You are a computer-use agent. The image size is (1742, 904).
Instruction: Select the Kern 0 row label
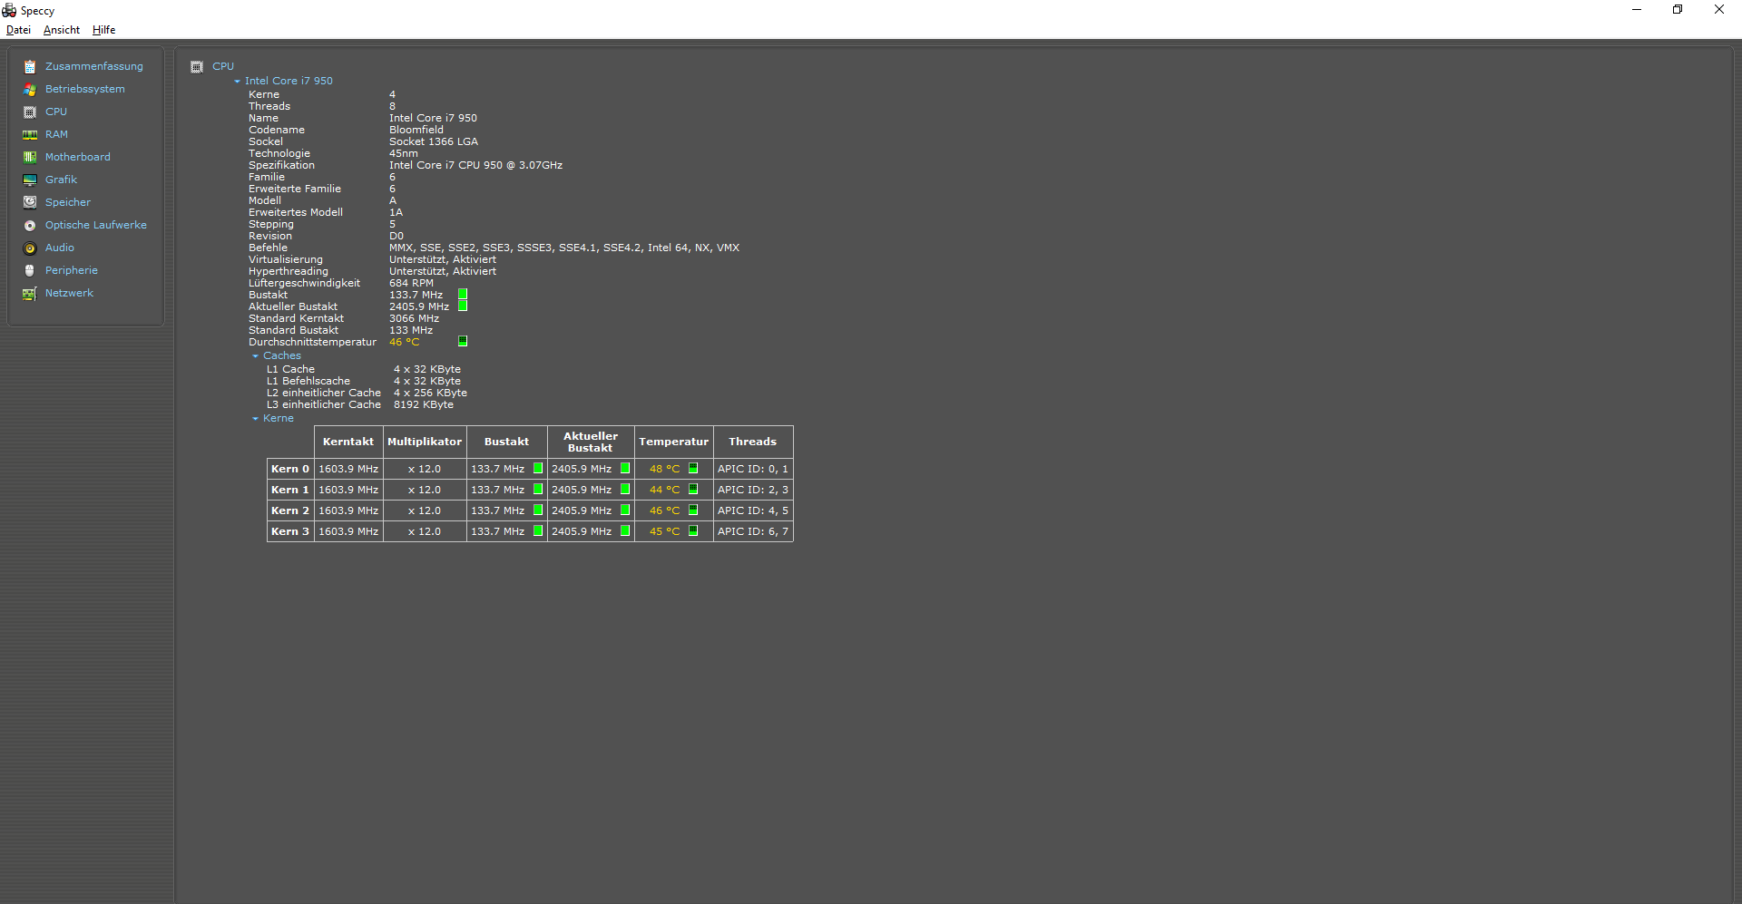(x=290, y=469)
